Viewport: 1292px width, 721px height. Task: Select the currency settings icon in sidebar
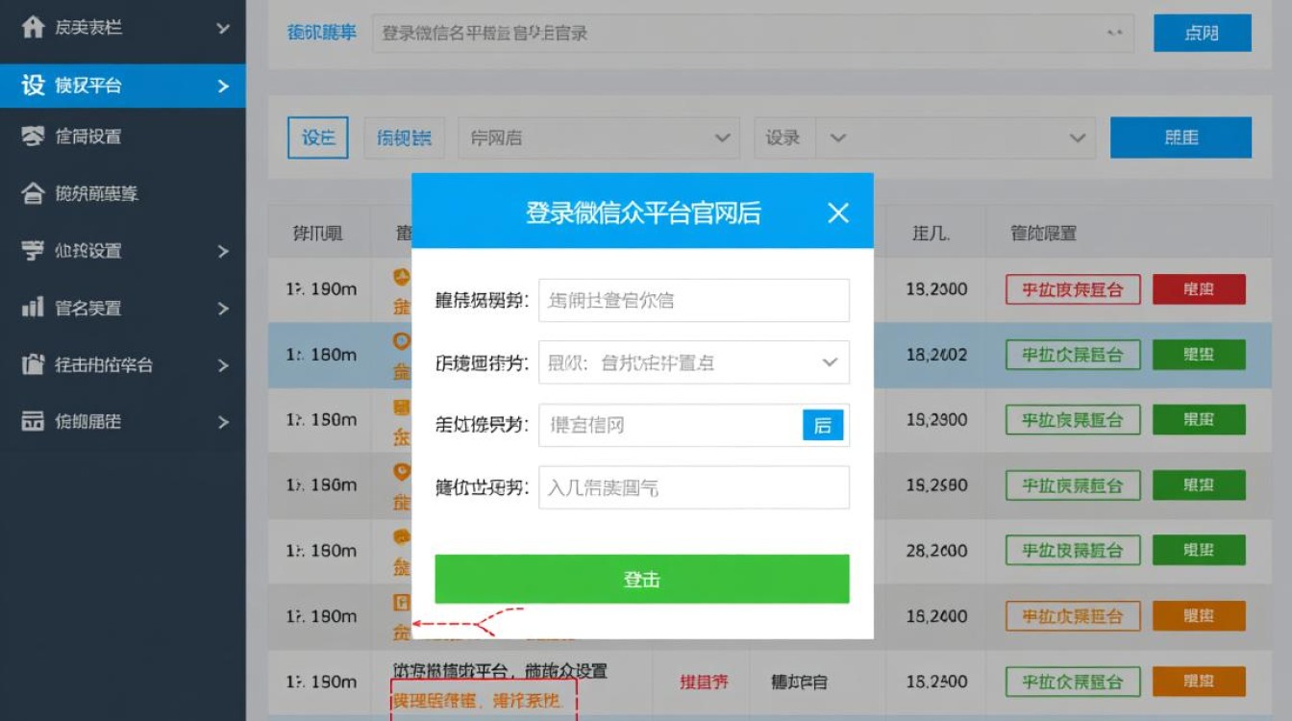pyautogui.click(x=32, y=251)
